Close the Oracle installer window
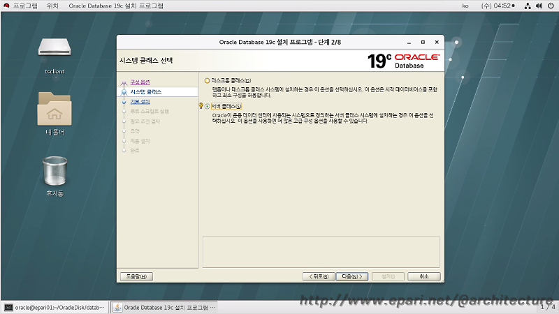 click(437, 42)
